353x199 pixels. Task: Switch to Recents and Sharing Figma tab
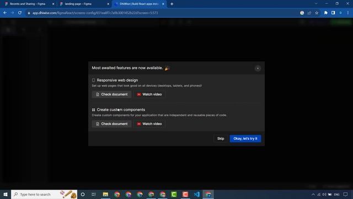point(27,4)
